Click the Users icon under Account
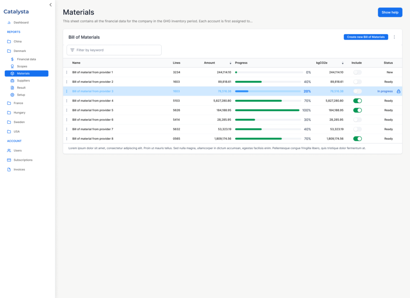 point(9,150)
